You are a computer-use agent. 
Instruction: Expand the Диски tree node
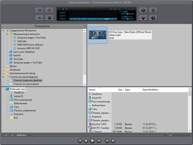3,66
